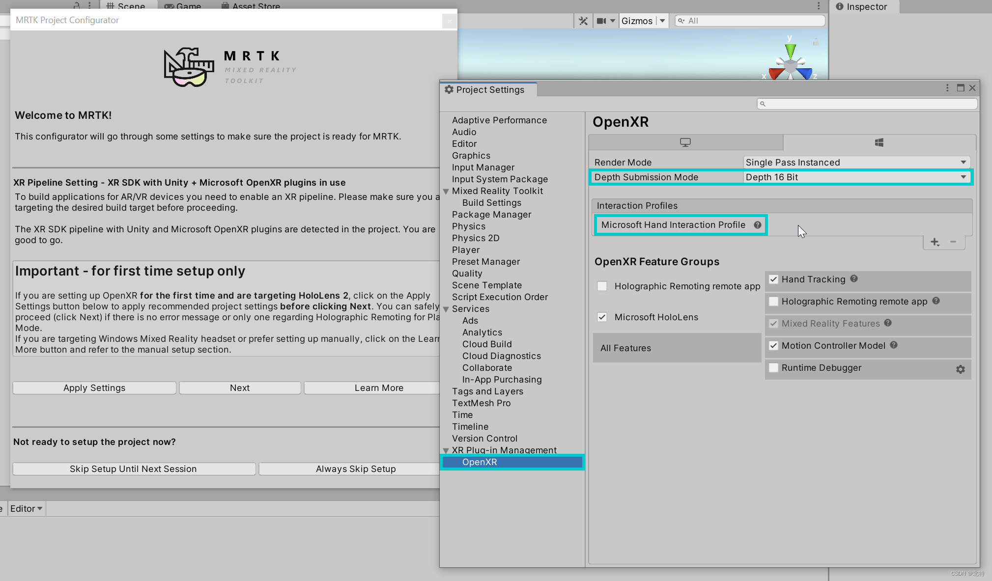
Task: Open the Render Mode dropdown
Action: click(x=857, y=163)
